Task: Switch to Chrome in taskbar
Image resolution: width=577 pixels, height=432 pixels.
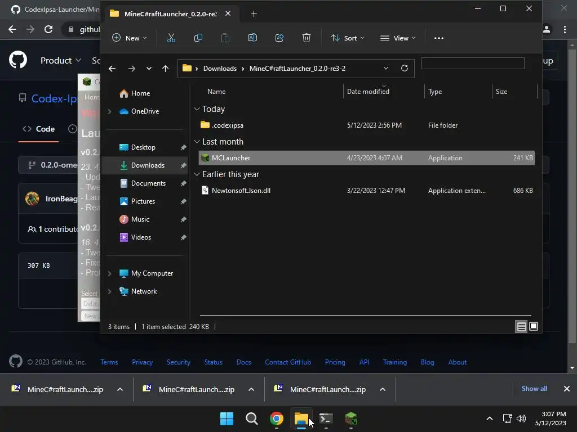Action: (276, 418)
